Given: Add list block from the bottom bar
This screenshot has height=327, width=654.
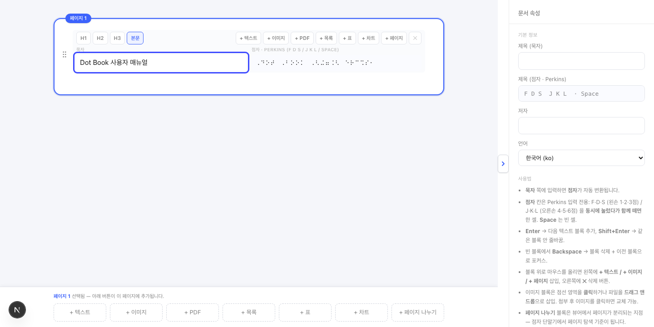Looking at the screenshot, I should [x=249, y=312].
